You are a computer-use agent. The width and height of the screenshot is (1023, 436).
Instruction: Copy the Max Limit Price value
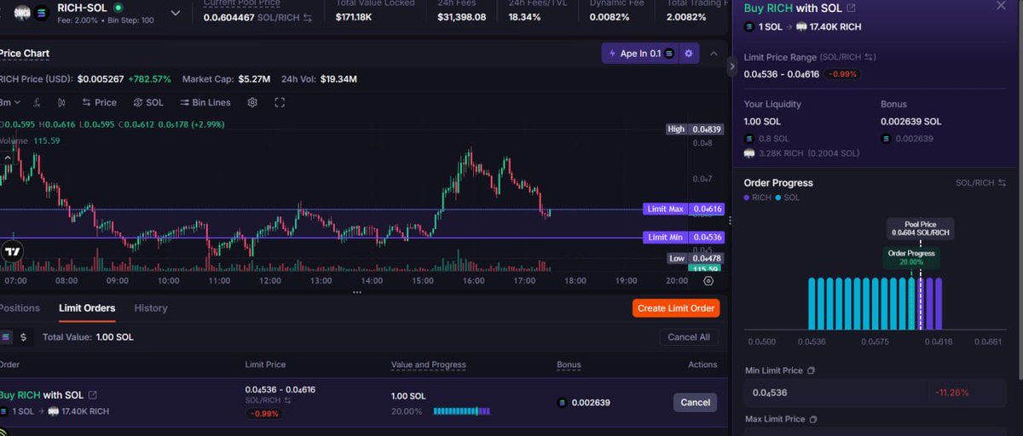pos(812,419)
